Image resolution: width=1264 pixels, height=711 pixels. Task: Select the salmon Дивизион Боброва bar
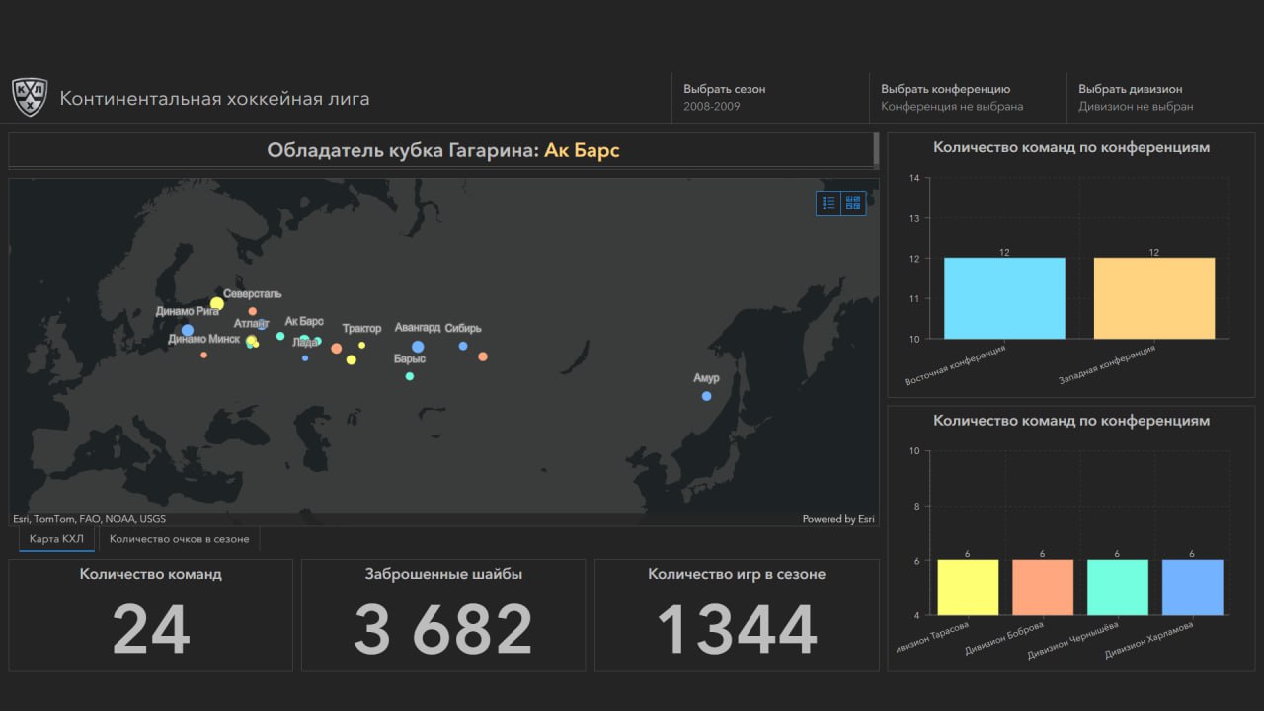click(x=1043, y=588)
